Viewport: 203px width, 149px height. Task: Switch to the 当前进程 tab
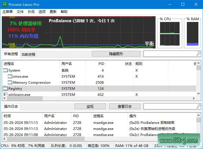pos(28,54)
